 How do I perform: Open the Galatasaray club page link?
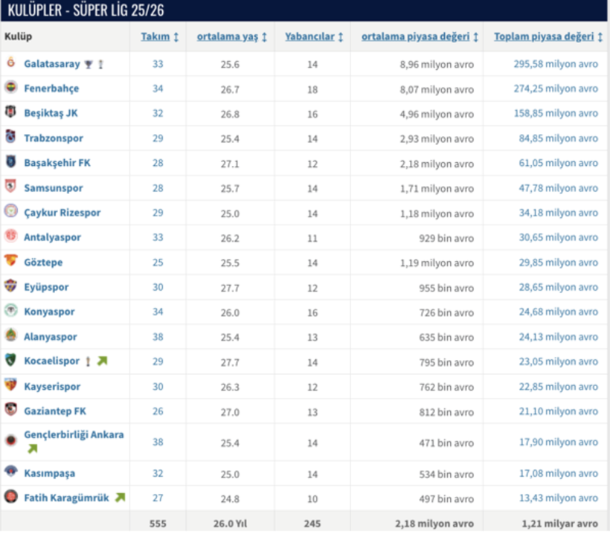point(52,64)
